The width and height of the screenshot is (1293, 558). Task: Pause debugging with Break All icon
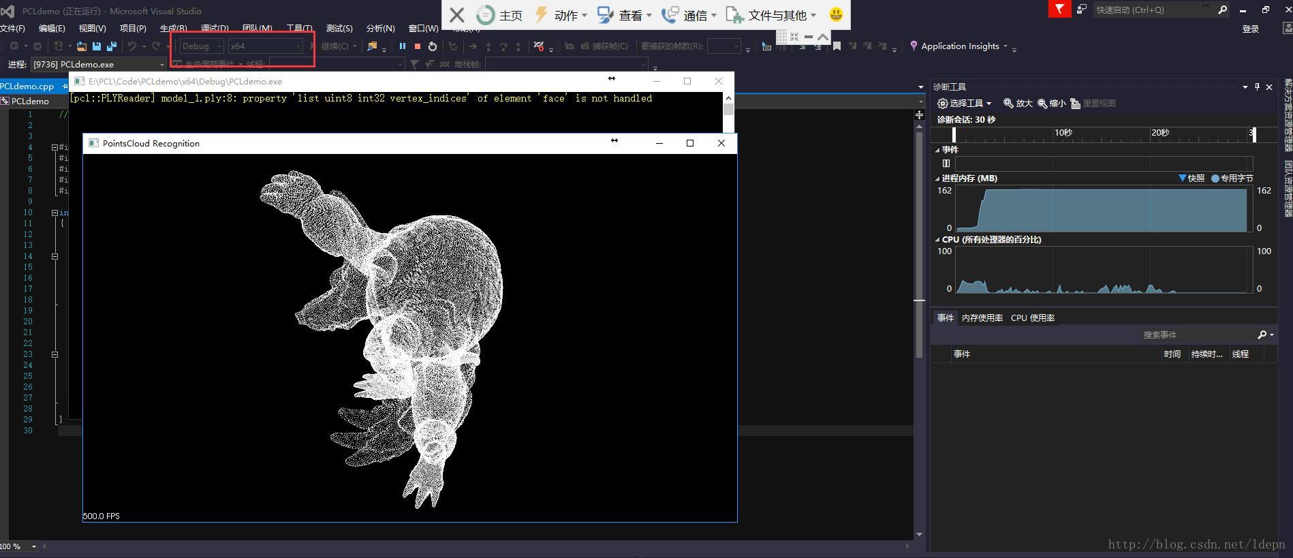[403, 46]
